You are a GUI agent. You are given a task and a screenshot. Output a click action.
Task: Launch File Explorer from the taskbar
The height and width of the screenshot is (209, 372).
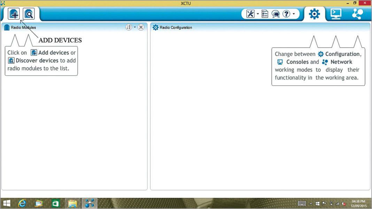[72, 203]
